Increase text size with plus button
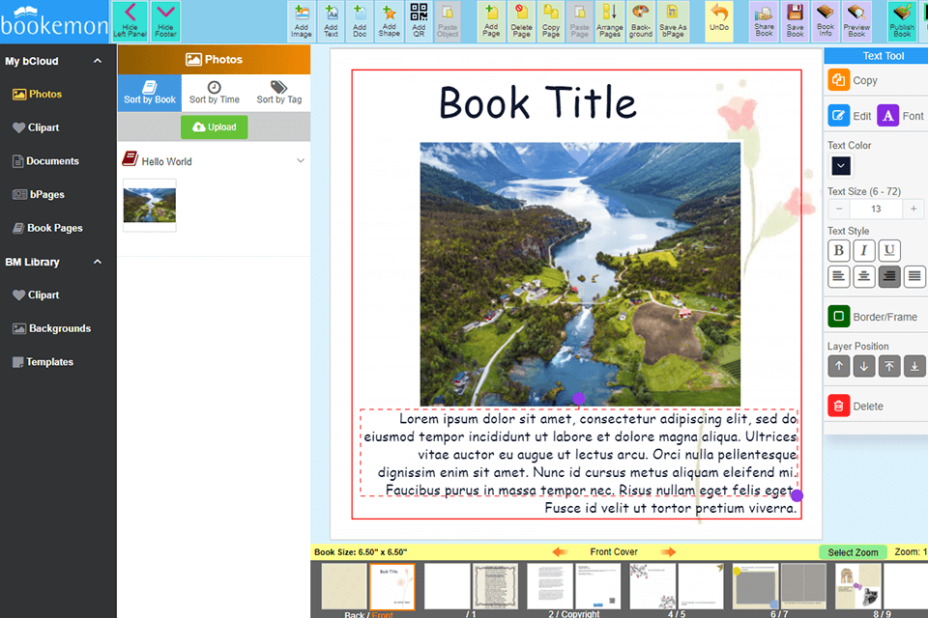Image resolution: width=928 pixels, height=618 pixels. 913,209
